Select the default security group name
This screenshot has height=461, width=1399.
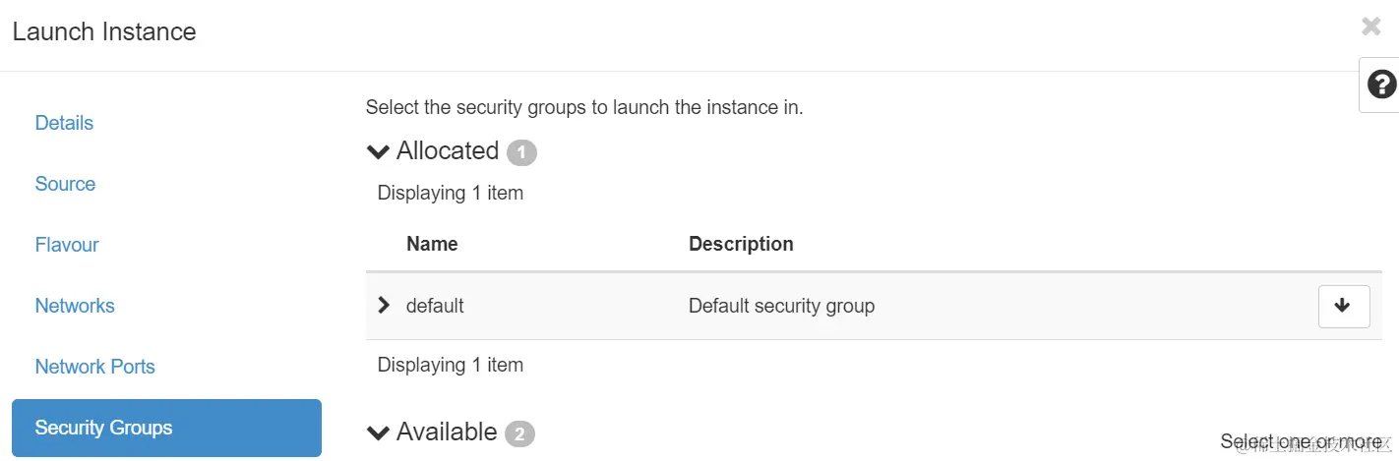click(435, 306)
